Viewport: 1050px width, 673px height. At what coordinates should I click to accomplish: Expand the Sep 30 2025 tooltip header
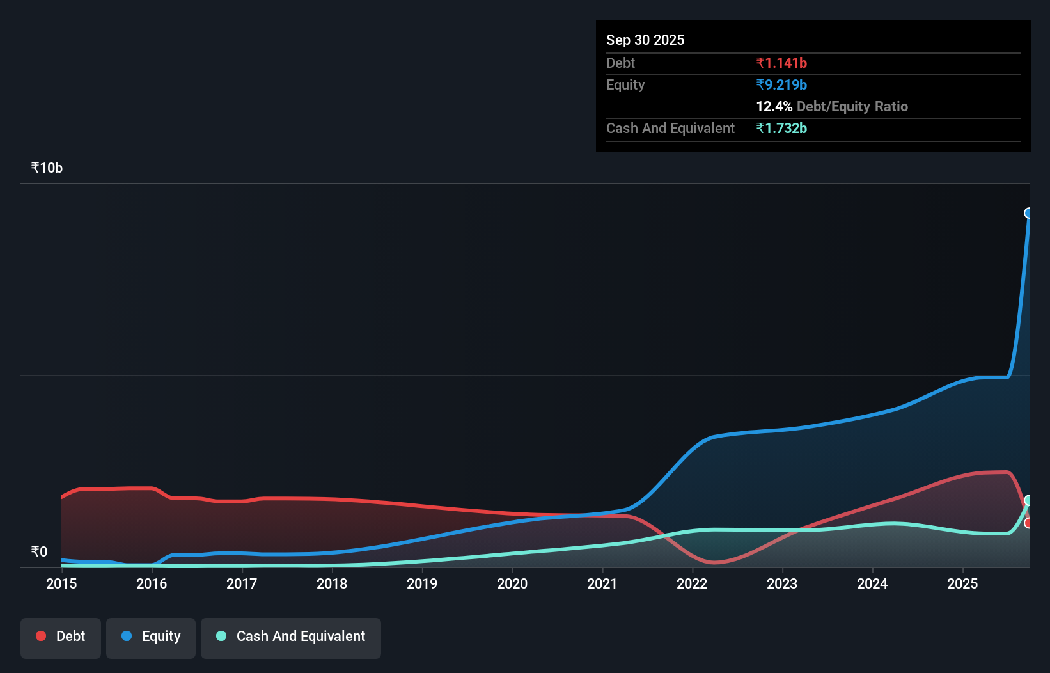click(645, 40)
